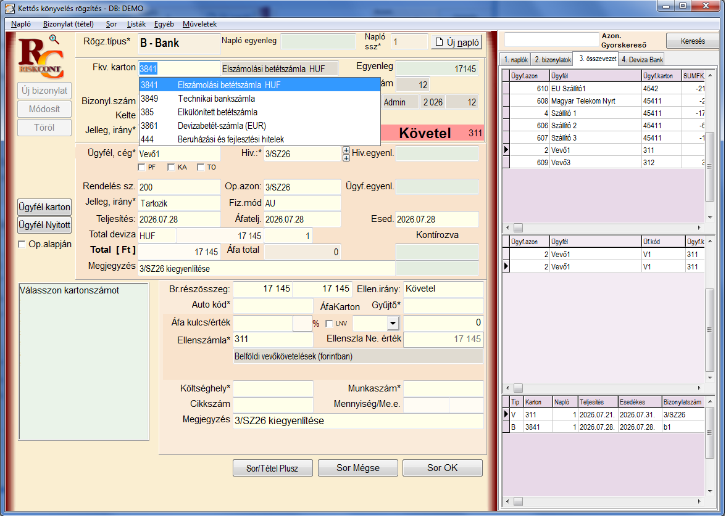Select the Vevő1 row marker arrow in top grid

[506, 150]
